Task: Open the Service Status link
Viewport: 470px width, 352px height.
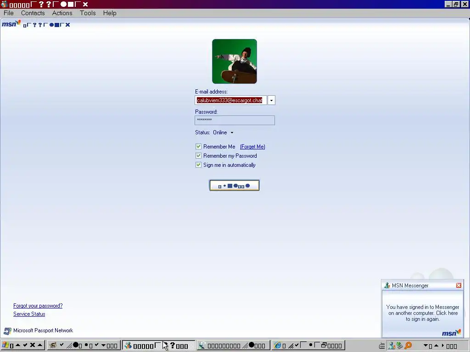Action: [29, 314]
